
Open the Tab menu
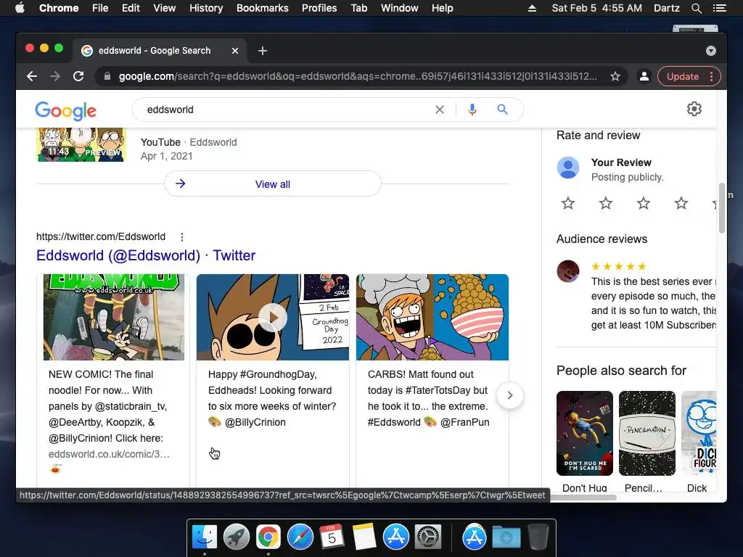[x=359, y=8]
